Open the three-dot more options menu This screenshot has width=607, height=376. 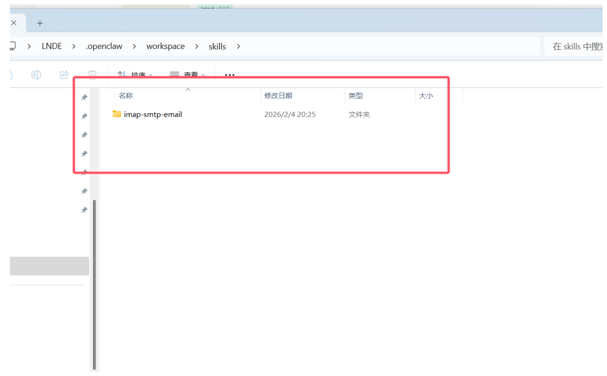[230, 75]
